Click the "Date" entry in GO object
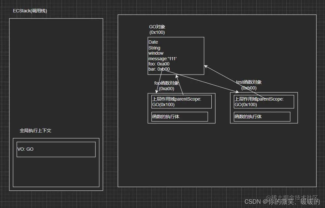This screenshot has height=208, width=325. pyautogui.click(x=153, y=42)
